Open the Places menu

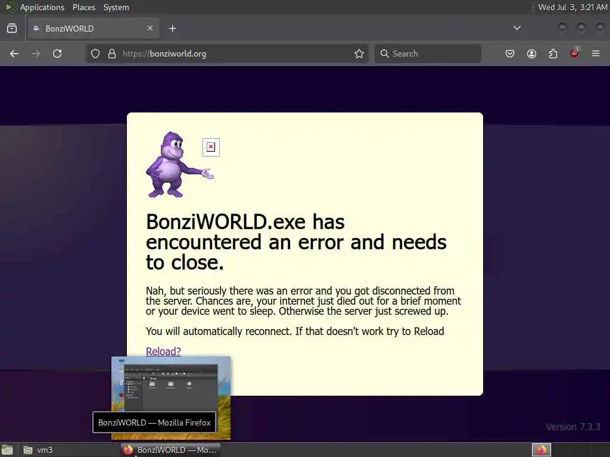point(83,7)
